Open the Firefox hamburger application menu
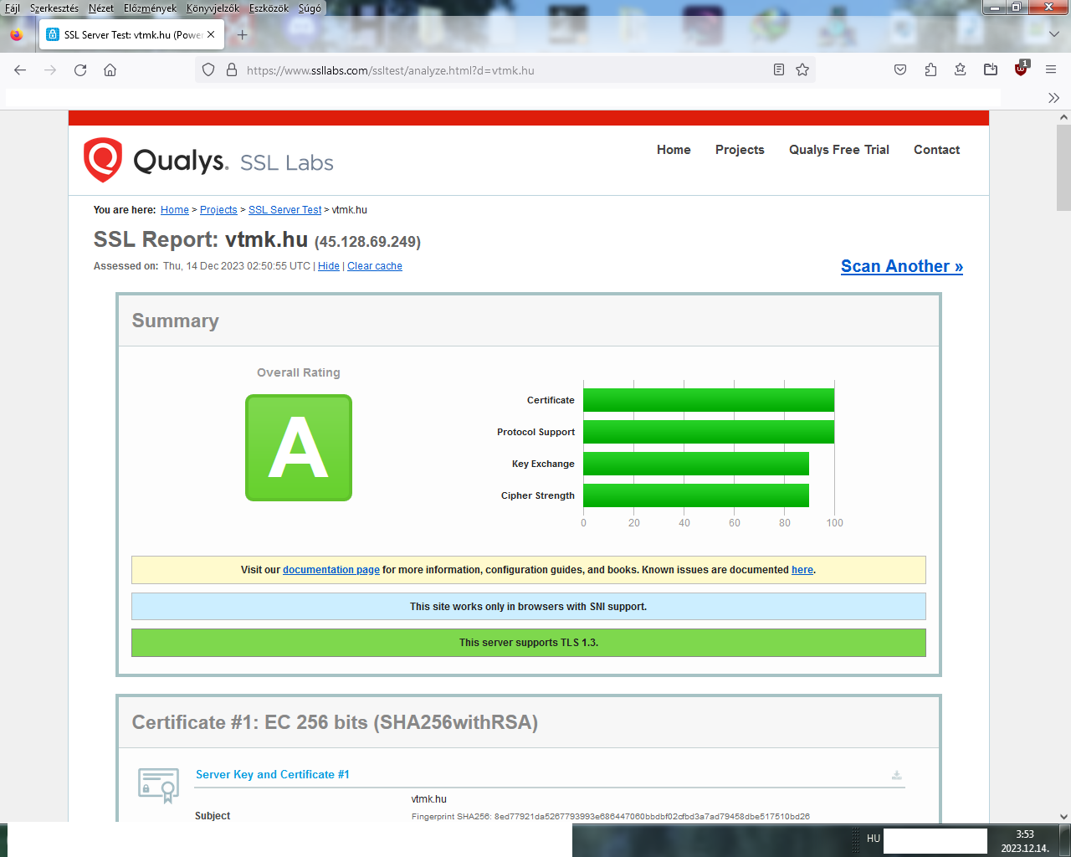Screen dimensions: 1071x857 [x=1051, y=70]
